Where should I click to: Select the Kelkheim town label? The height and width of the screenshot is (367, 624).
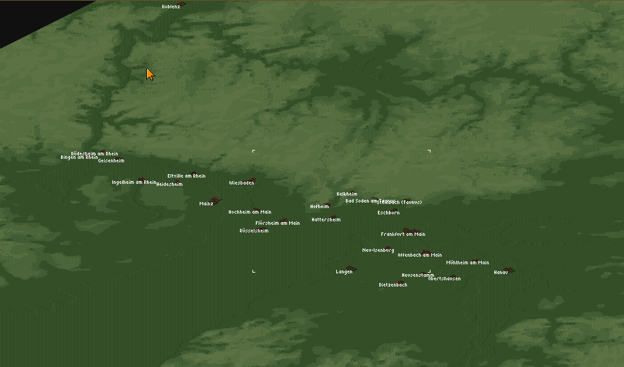[347, 194]
